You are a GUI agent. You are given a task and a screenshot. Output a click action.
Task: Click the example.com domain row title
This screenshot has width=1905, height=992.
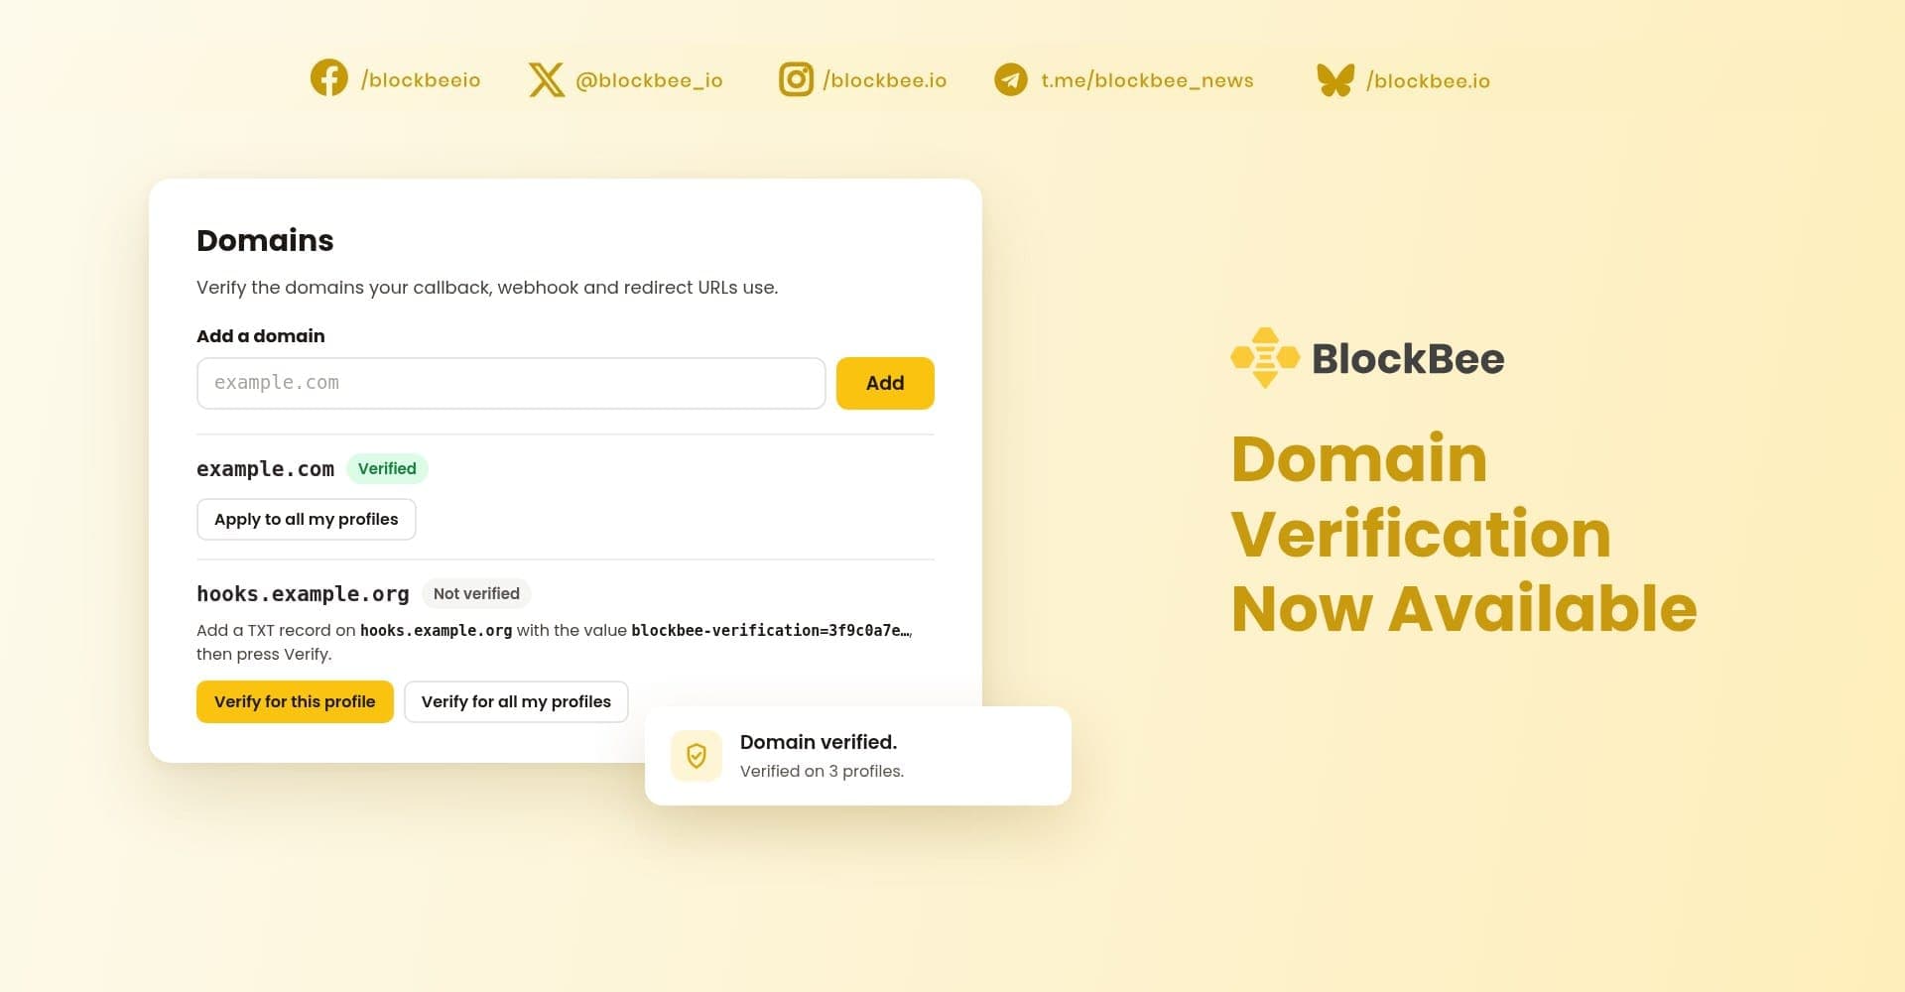265,468
